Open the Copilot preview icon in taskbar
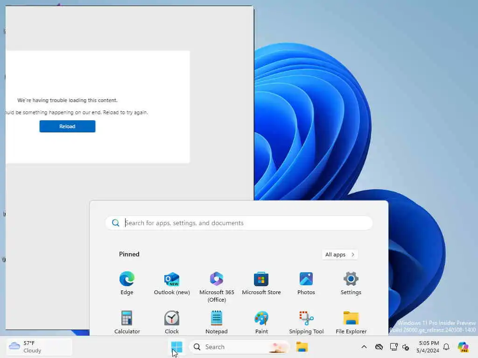The image size is (478, 358). [x=463, y=347]
